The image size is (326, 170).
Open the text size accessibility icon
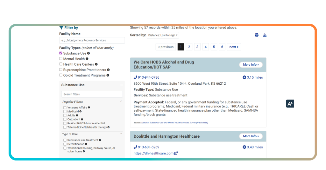click(290, 103)
